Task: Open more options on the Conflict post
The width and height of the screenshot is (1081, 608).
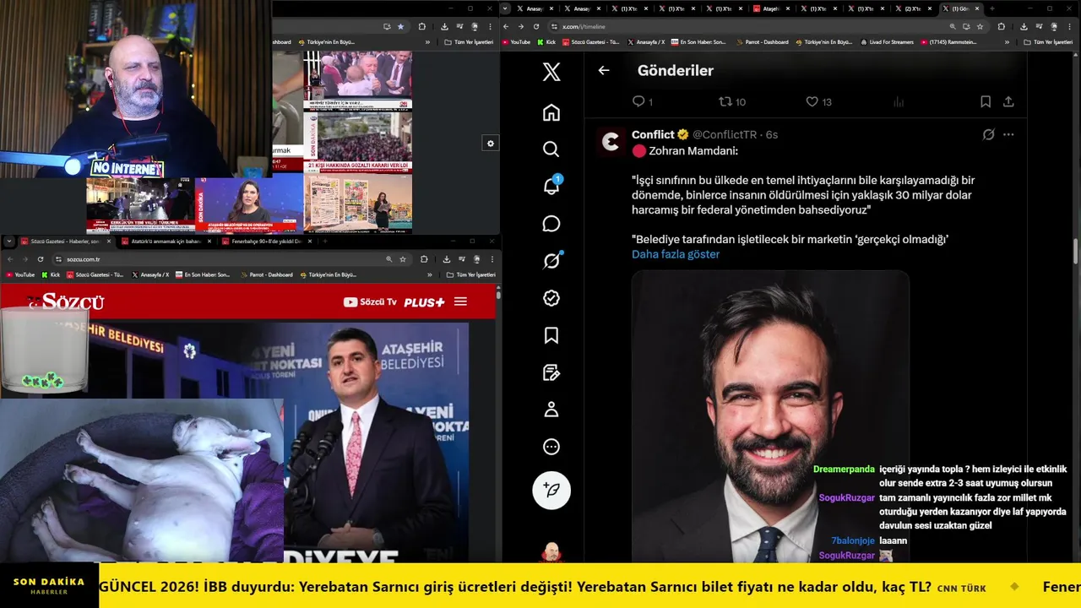Action: click(1008, 134)
